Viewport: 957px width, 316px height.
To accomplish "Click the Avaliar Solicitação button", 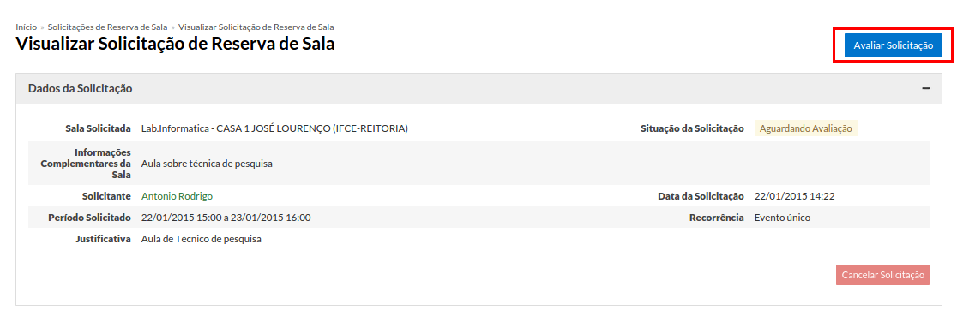I will pyautogui.click(x=893, y=45).
